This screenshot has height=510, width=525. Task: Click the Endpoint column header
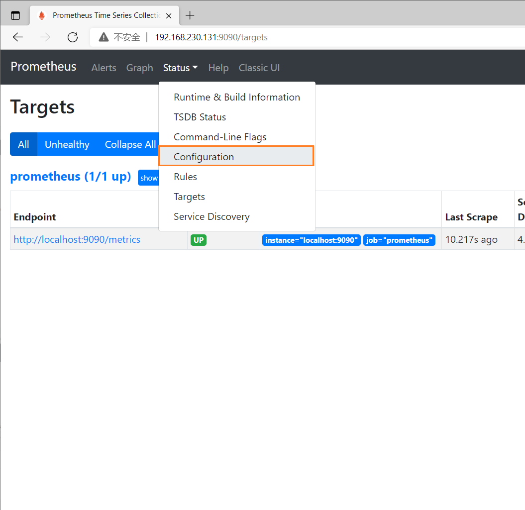[35, 217]
